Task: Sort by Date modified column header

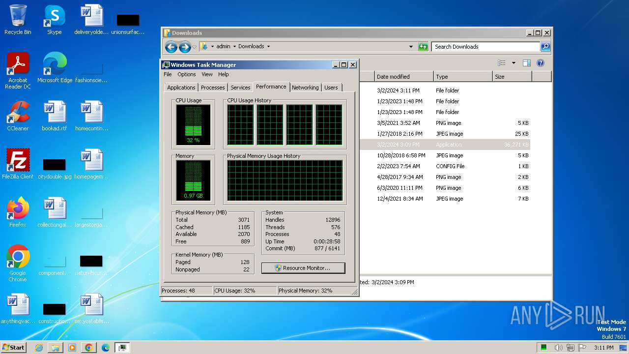Action: pos(403,77)
